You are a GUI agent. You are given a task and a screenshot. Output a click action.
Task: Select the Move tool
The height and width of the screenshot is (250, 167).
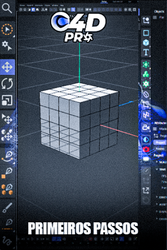pos(7,67)
